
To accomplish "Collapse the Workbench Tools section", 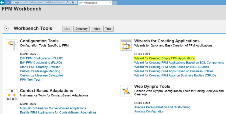I will [6, 28].
